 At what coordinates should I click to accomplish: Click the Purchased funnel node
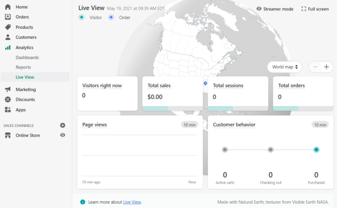coord(316,149)
